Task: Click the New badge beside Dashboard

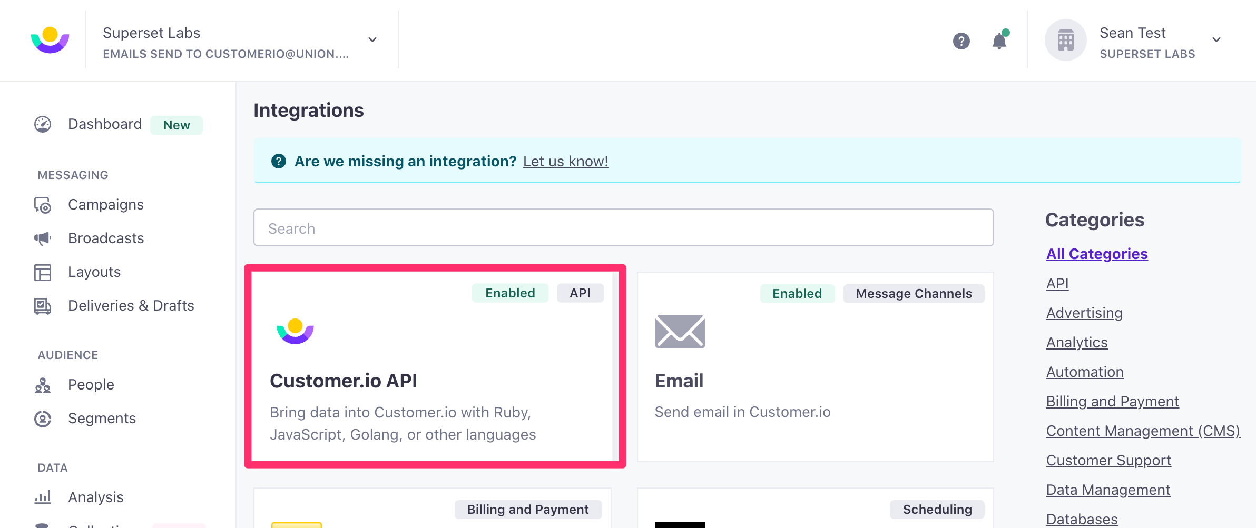Action: [176, 125]
